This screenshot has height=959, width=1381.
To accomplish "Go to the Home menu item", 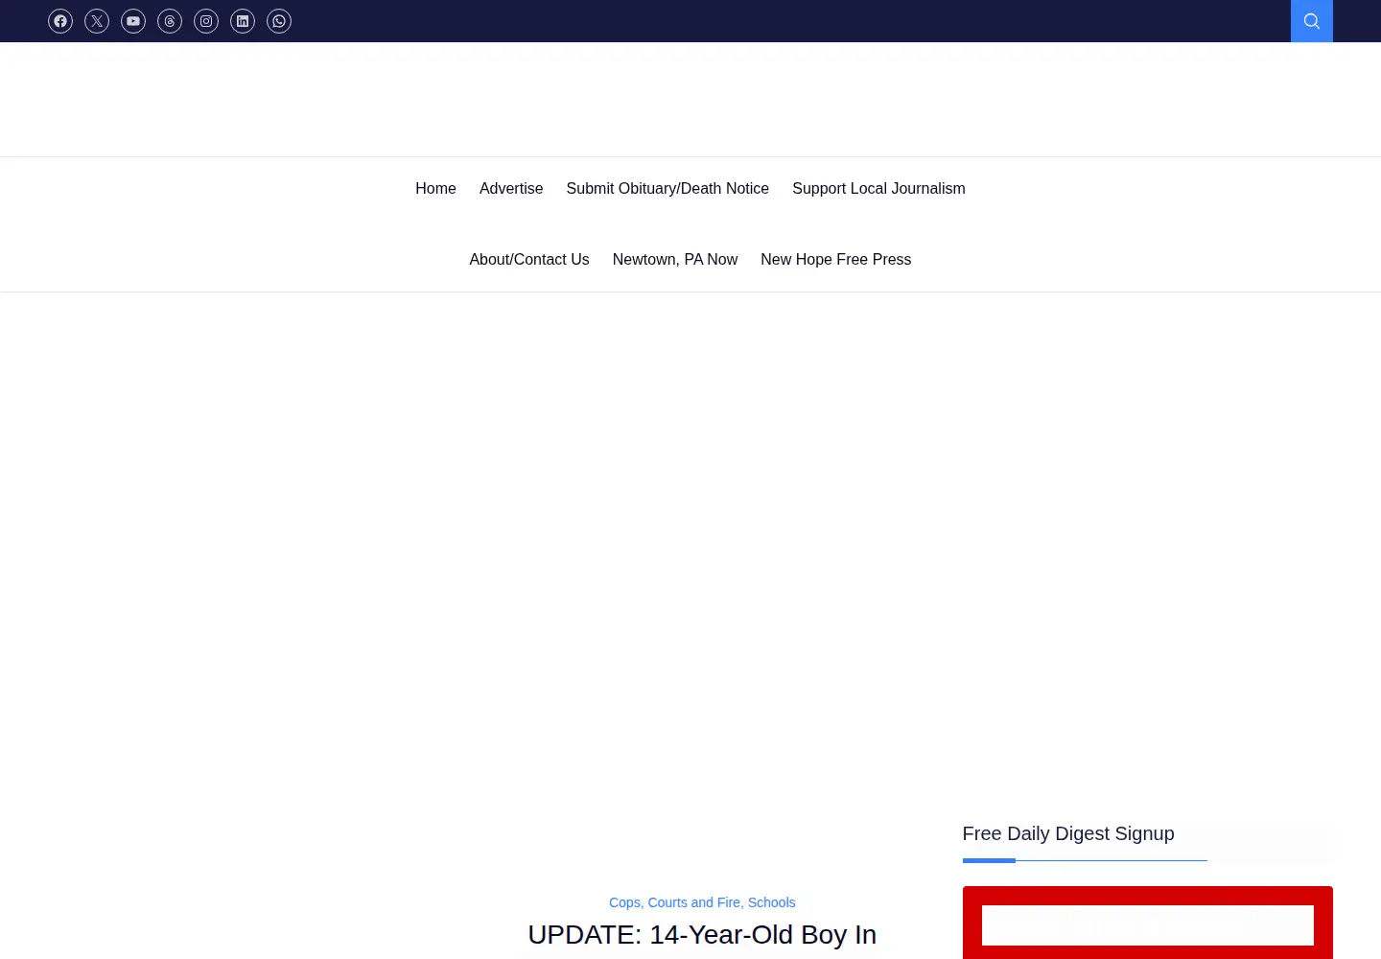I will 435,189.
